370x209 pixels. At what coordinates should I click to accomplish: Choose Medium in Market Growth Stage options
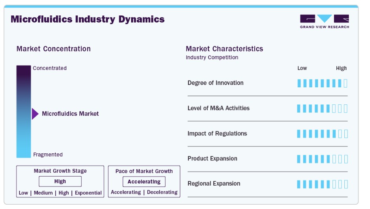pyautogui.click(x=43, y=193)
